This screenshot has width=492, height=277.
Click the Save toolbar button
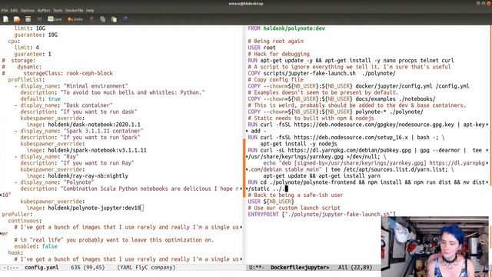tap(55, 19)
